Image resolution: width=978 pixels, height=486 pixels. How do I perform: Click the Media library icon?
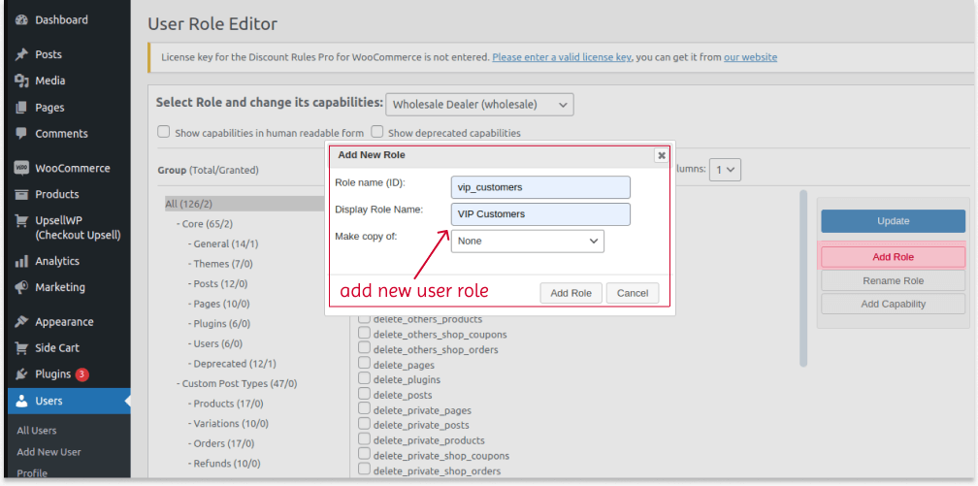click(x=21, y=81)
